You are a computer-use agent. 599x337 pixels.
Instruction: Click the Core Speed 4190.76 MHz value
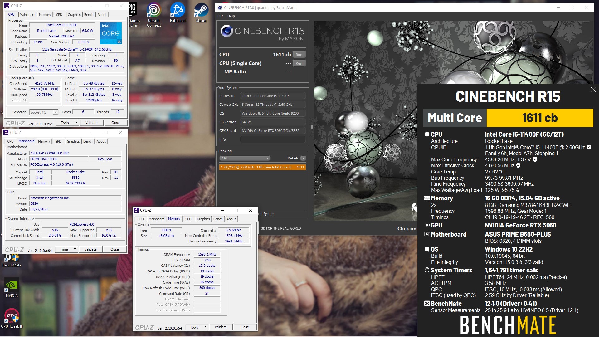click(45, 84)
